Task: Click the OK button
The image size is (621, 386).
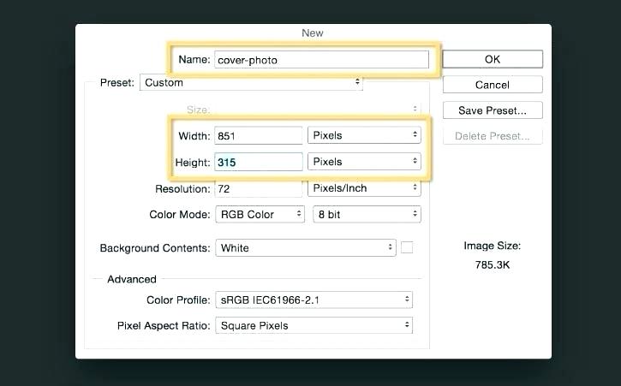Action: (493, 59)
